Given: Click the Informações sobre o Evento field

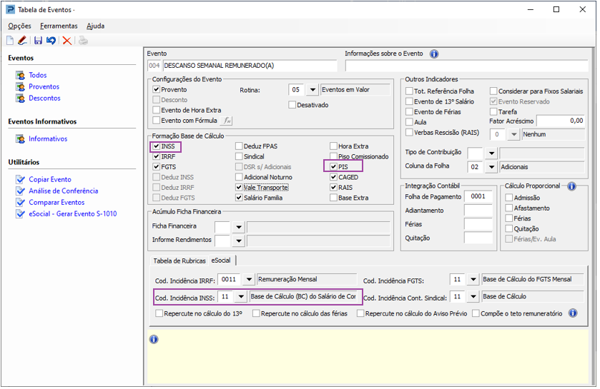Looking at the screenshot, I should pos(466,66).
